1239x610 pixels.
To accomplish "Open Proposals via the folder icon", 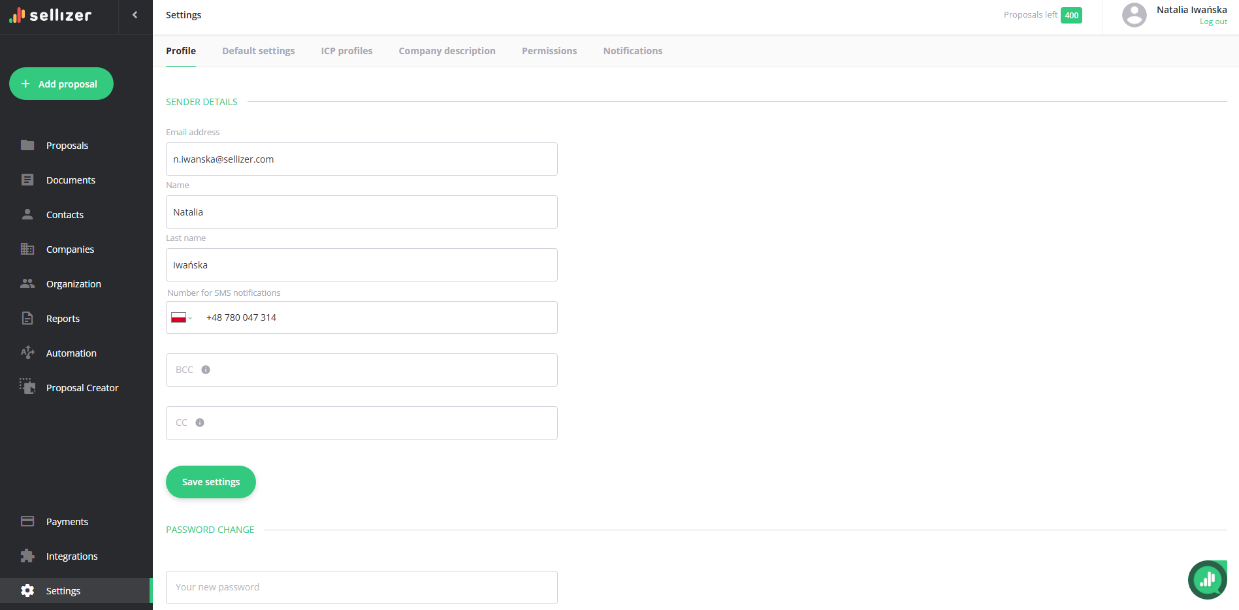I will [x=27, y=145].
